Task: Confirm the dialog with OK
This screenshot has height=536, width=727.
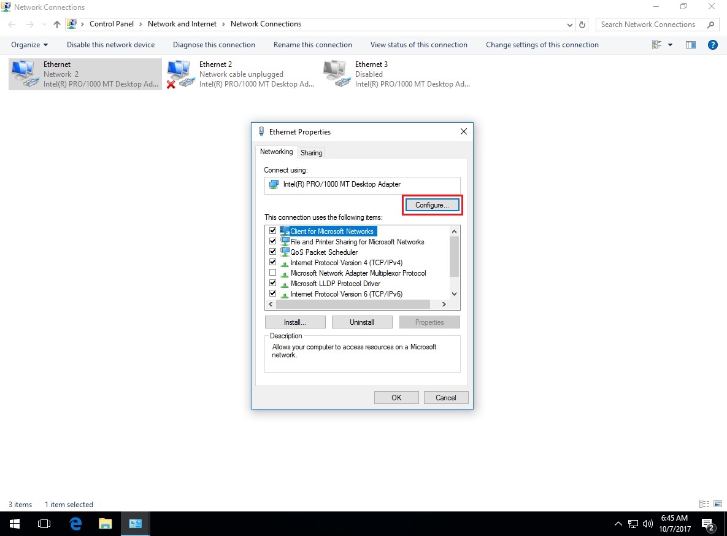Action: click(396, 398)
